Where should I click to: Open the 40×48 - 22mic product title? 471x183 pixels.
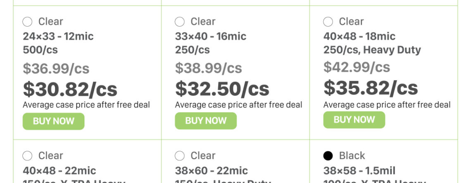coord(59,170)
